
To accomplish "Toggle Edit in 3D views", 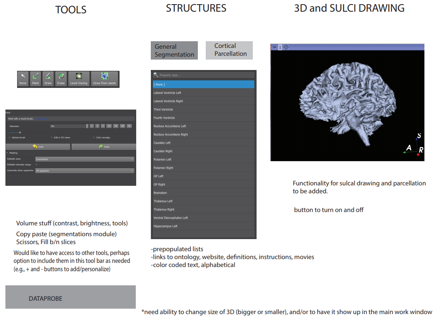I will (x=52, y=137).
